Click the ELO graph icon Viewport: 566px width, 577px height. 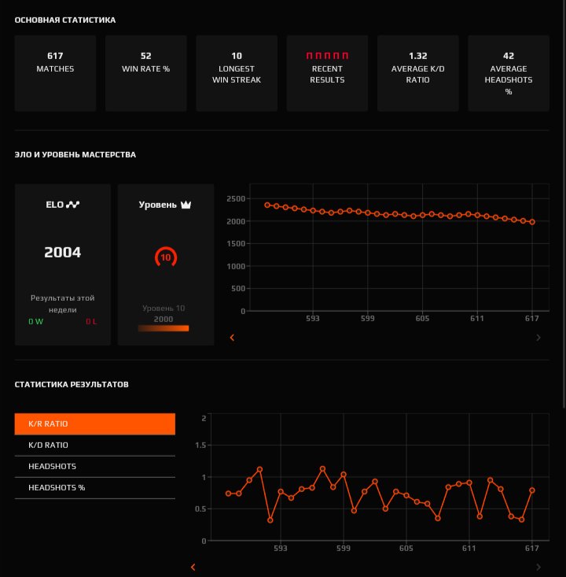73,205
